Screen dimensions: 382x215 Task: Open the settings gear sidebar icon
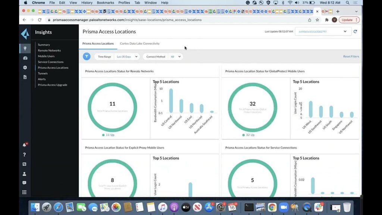[25, 68]
